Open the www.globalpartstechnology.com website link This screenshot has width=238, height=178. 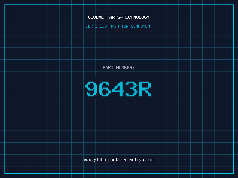(119, 160)
